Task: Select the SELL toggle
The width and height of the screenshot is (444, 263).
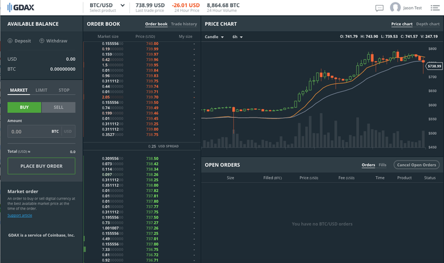Action: (x=58, y=108)
